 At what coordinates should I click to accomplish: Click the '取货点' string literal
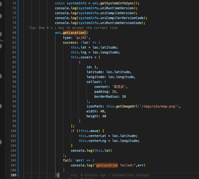tap(119, 87)
